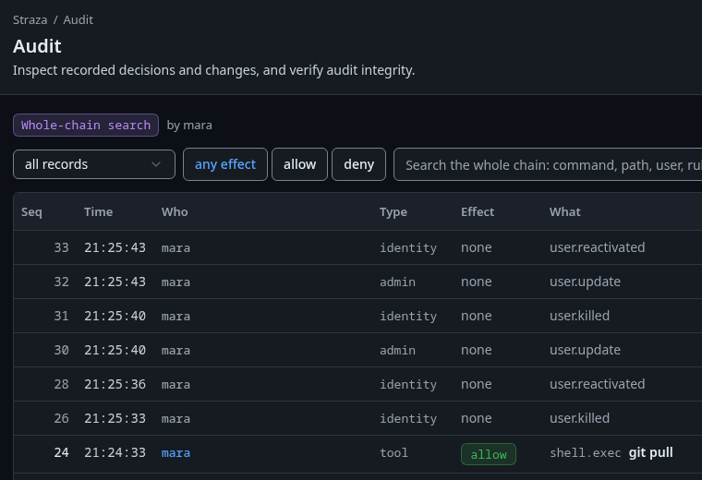The height and width of the screenshot is (480, 702).
Task: Click time 21:25:36 in row 28
Action: point(115,384)
